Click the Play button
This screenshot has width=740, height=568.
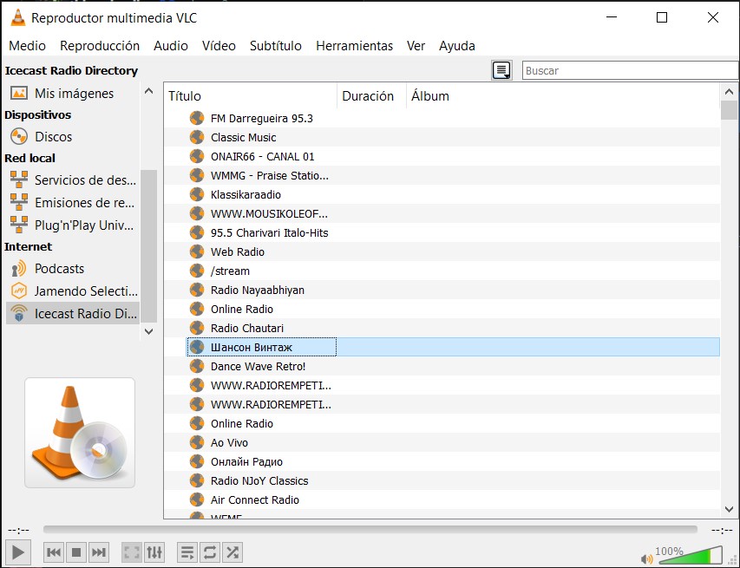(18, 552)
